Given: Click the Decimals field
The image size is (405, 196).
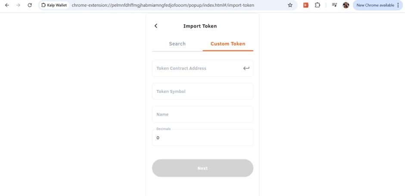Looking at the screenshot, I should 202,138.
